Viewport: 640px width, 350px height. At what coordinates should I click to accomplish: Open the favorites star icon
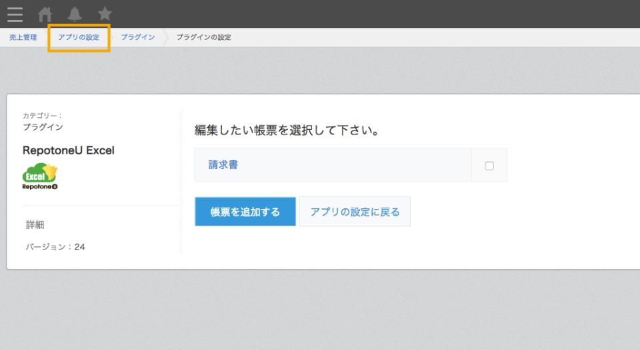pos(105,14)
